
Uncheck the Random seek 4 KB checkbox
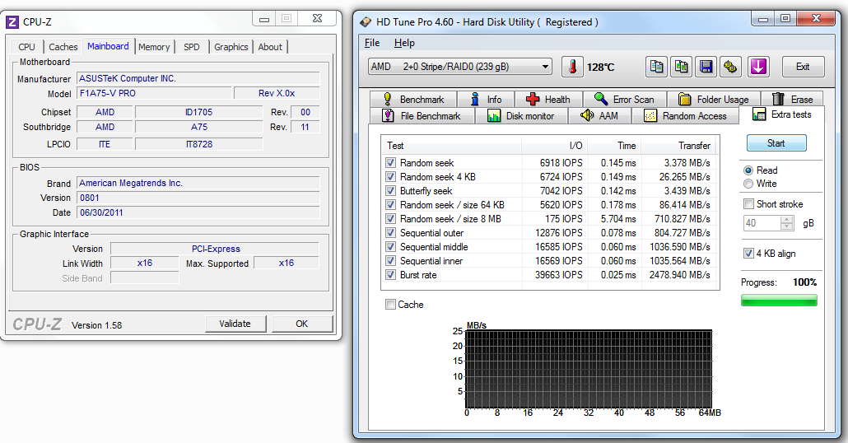tap(390, 176)
